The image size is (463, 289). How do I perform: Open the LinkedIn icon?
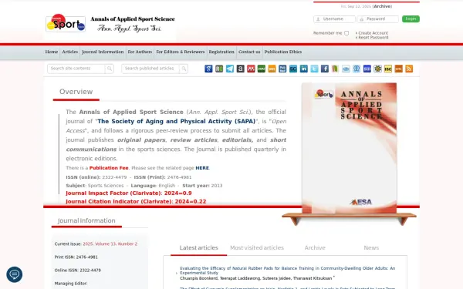[303, 69]
